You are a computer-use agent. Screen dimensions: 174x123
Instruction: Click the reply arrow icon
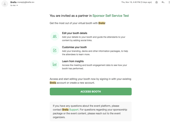click(x=163, y=2)
